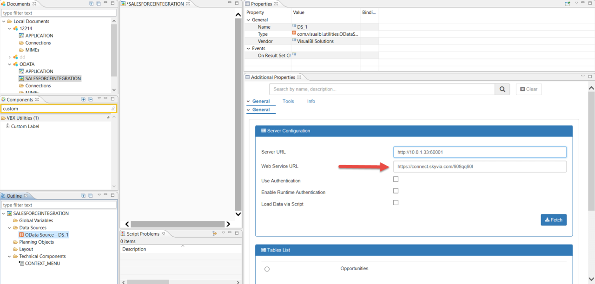Toggle the Load Data via Script checkbox
This screenshot has width=595, height=284.
tap(396, 202)
